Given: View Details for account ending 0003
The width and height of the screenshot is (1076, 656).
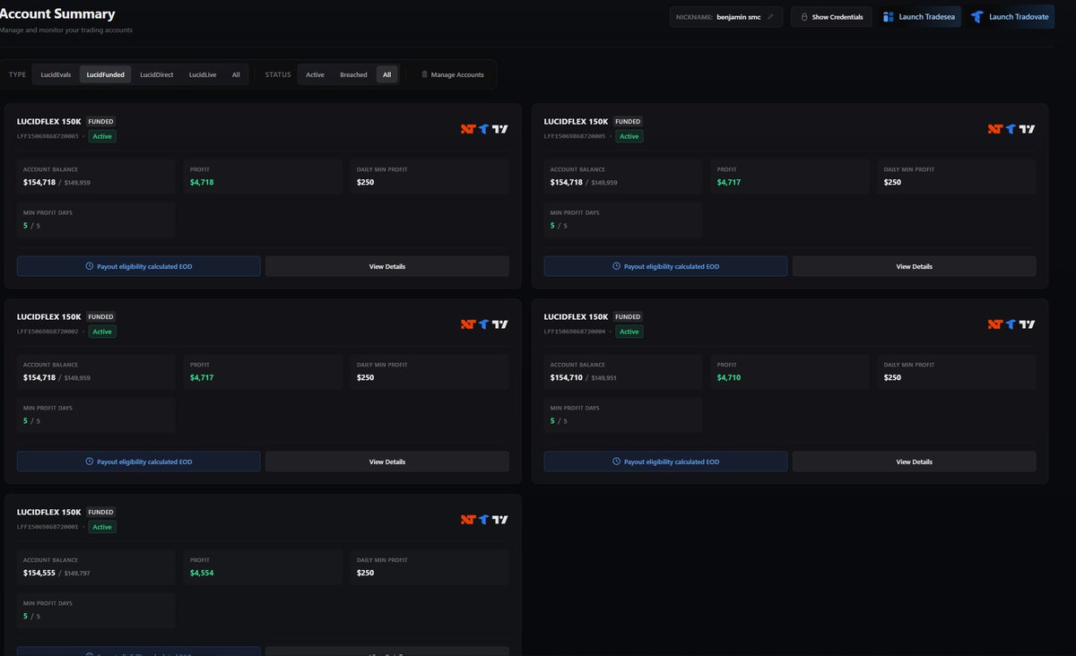Looking at the screenshot, I should click(x=387, y=266).
